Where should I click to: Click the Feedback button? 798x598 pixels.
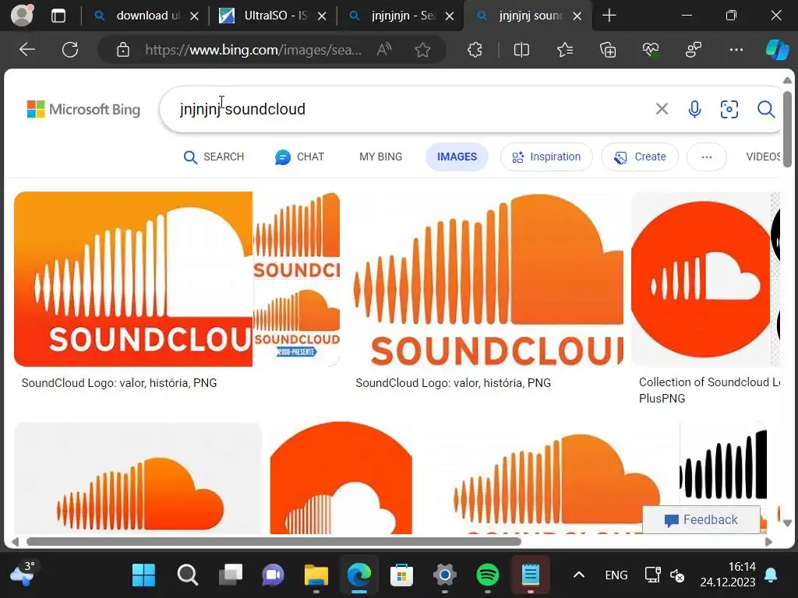[701, 519]
